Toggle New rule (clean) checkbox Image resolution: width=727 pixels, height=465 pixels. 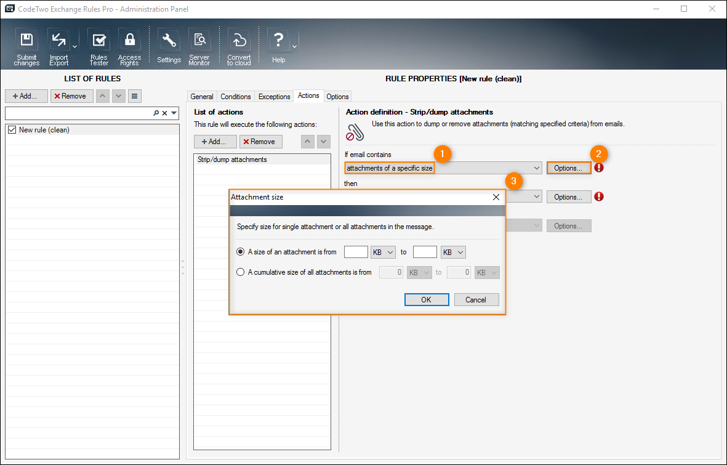tap(12, 130)
